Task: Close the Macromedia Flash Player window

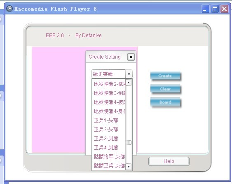Action: pos(224,9)
